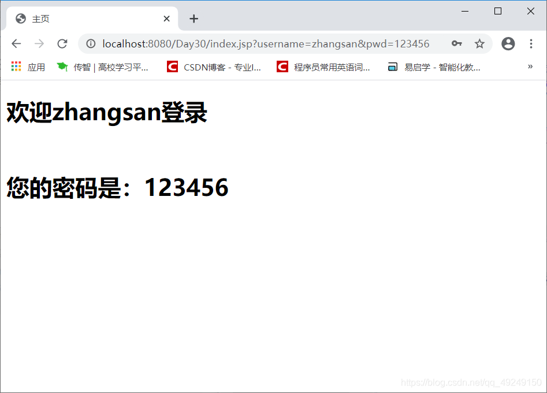Image resolution: width=547 pixels, height=393 pixels.
Task: Open the Chrome profile avatar icon
Action: coord(508,43)
